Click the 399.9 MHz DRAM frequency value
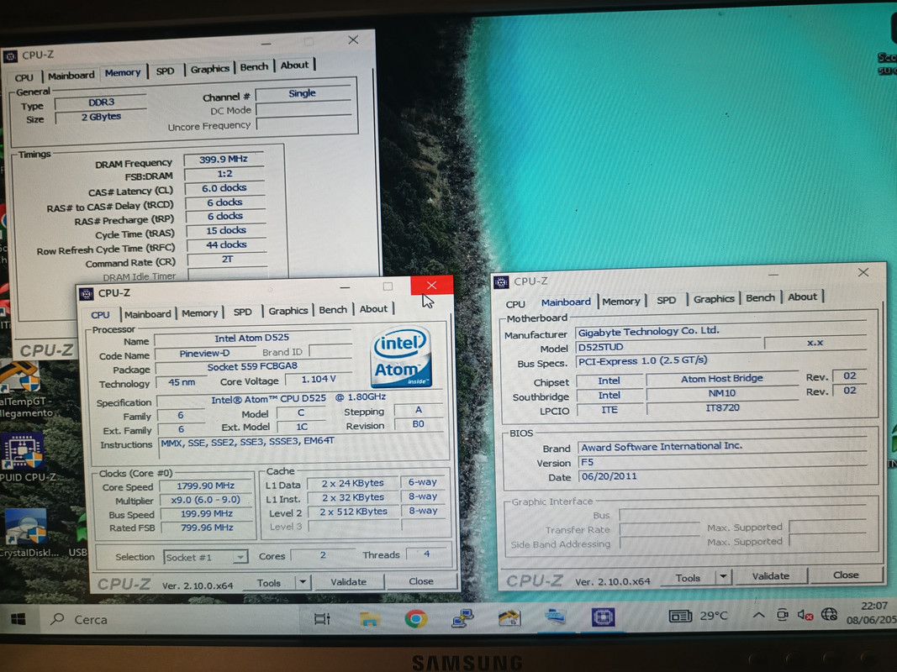 pos(223,160)
